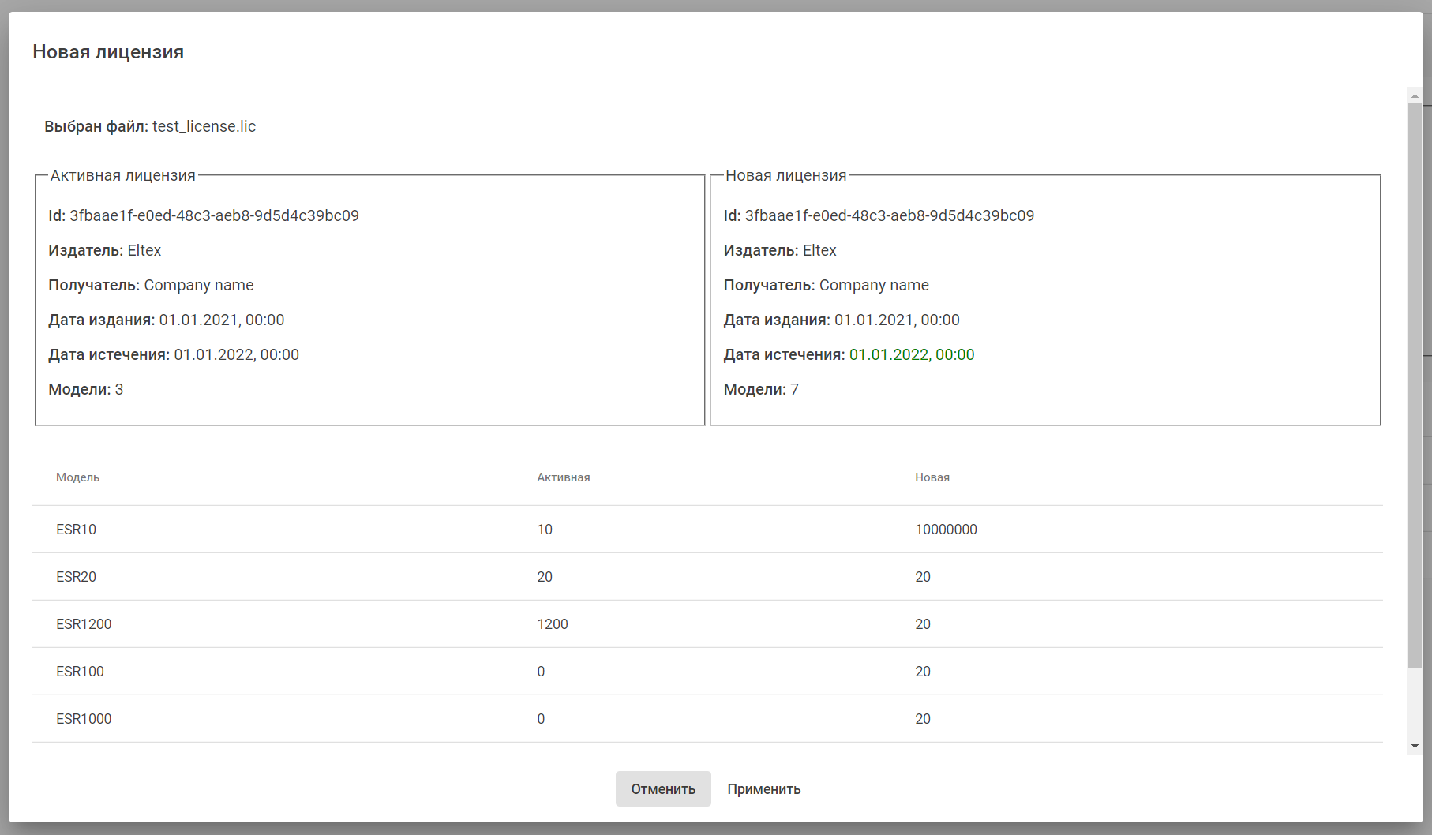Click the new value 10000000 for ESR10
This screenshot has height=835, width=1432.
tap(946, 530)
